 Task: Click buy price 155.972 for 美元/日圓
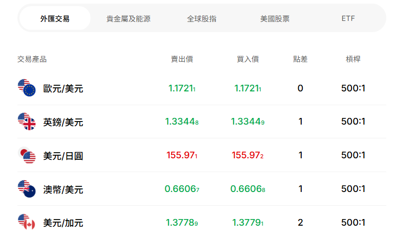point(247,155)
